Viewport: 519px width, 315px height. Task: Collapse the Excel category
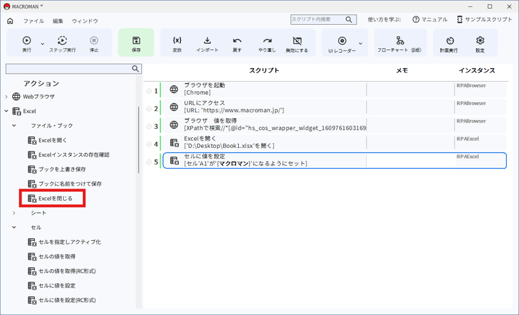click(6, 111)
